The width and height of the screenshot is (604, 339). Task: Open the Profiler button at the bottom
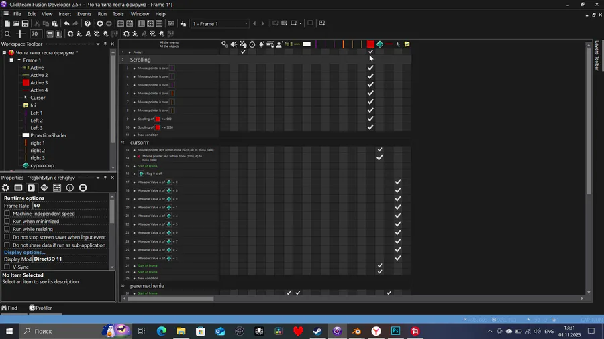40,308
